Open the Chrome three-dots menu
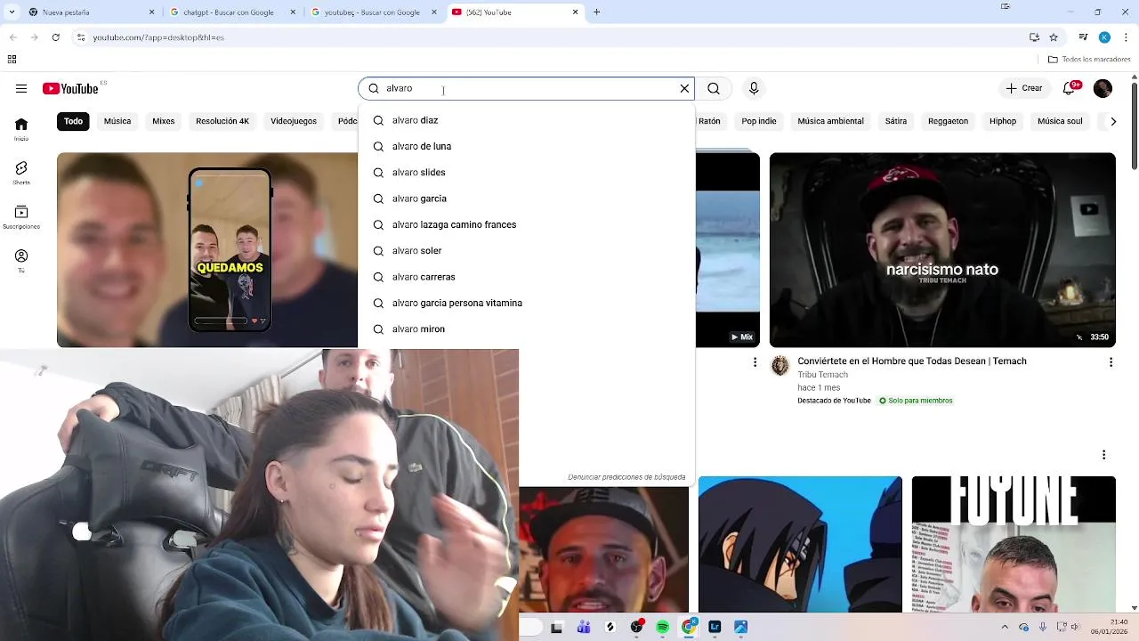This screenshot has height=641, width=1139. click(1125, 37)
